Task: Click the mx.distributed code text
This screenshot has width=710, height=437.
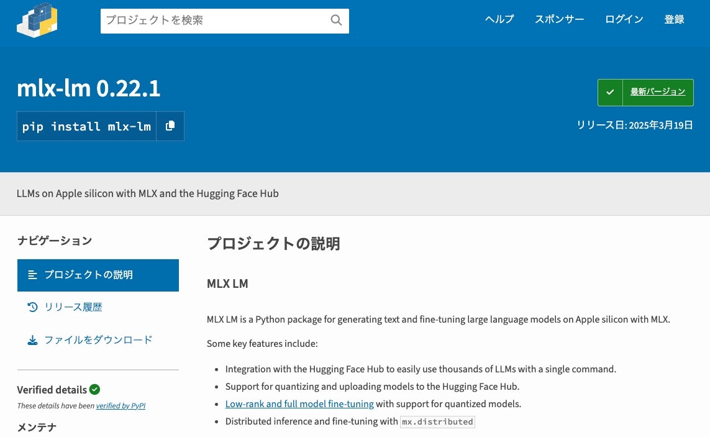Action: (437, 421)
